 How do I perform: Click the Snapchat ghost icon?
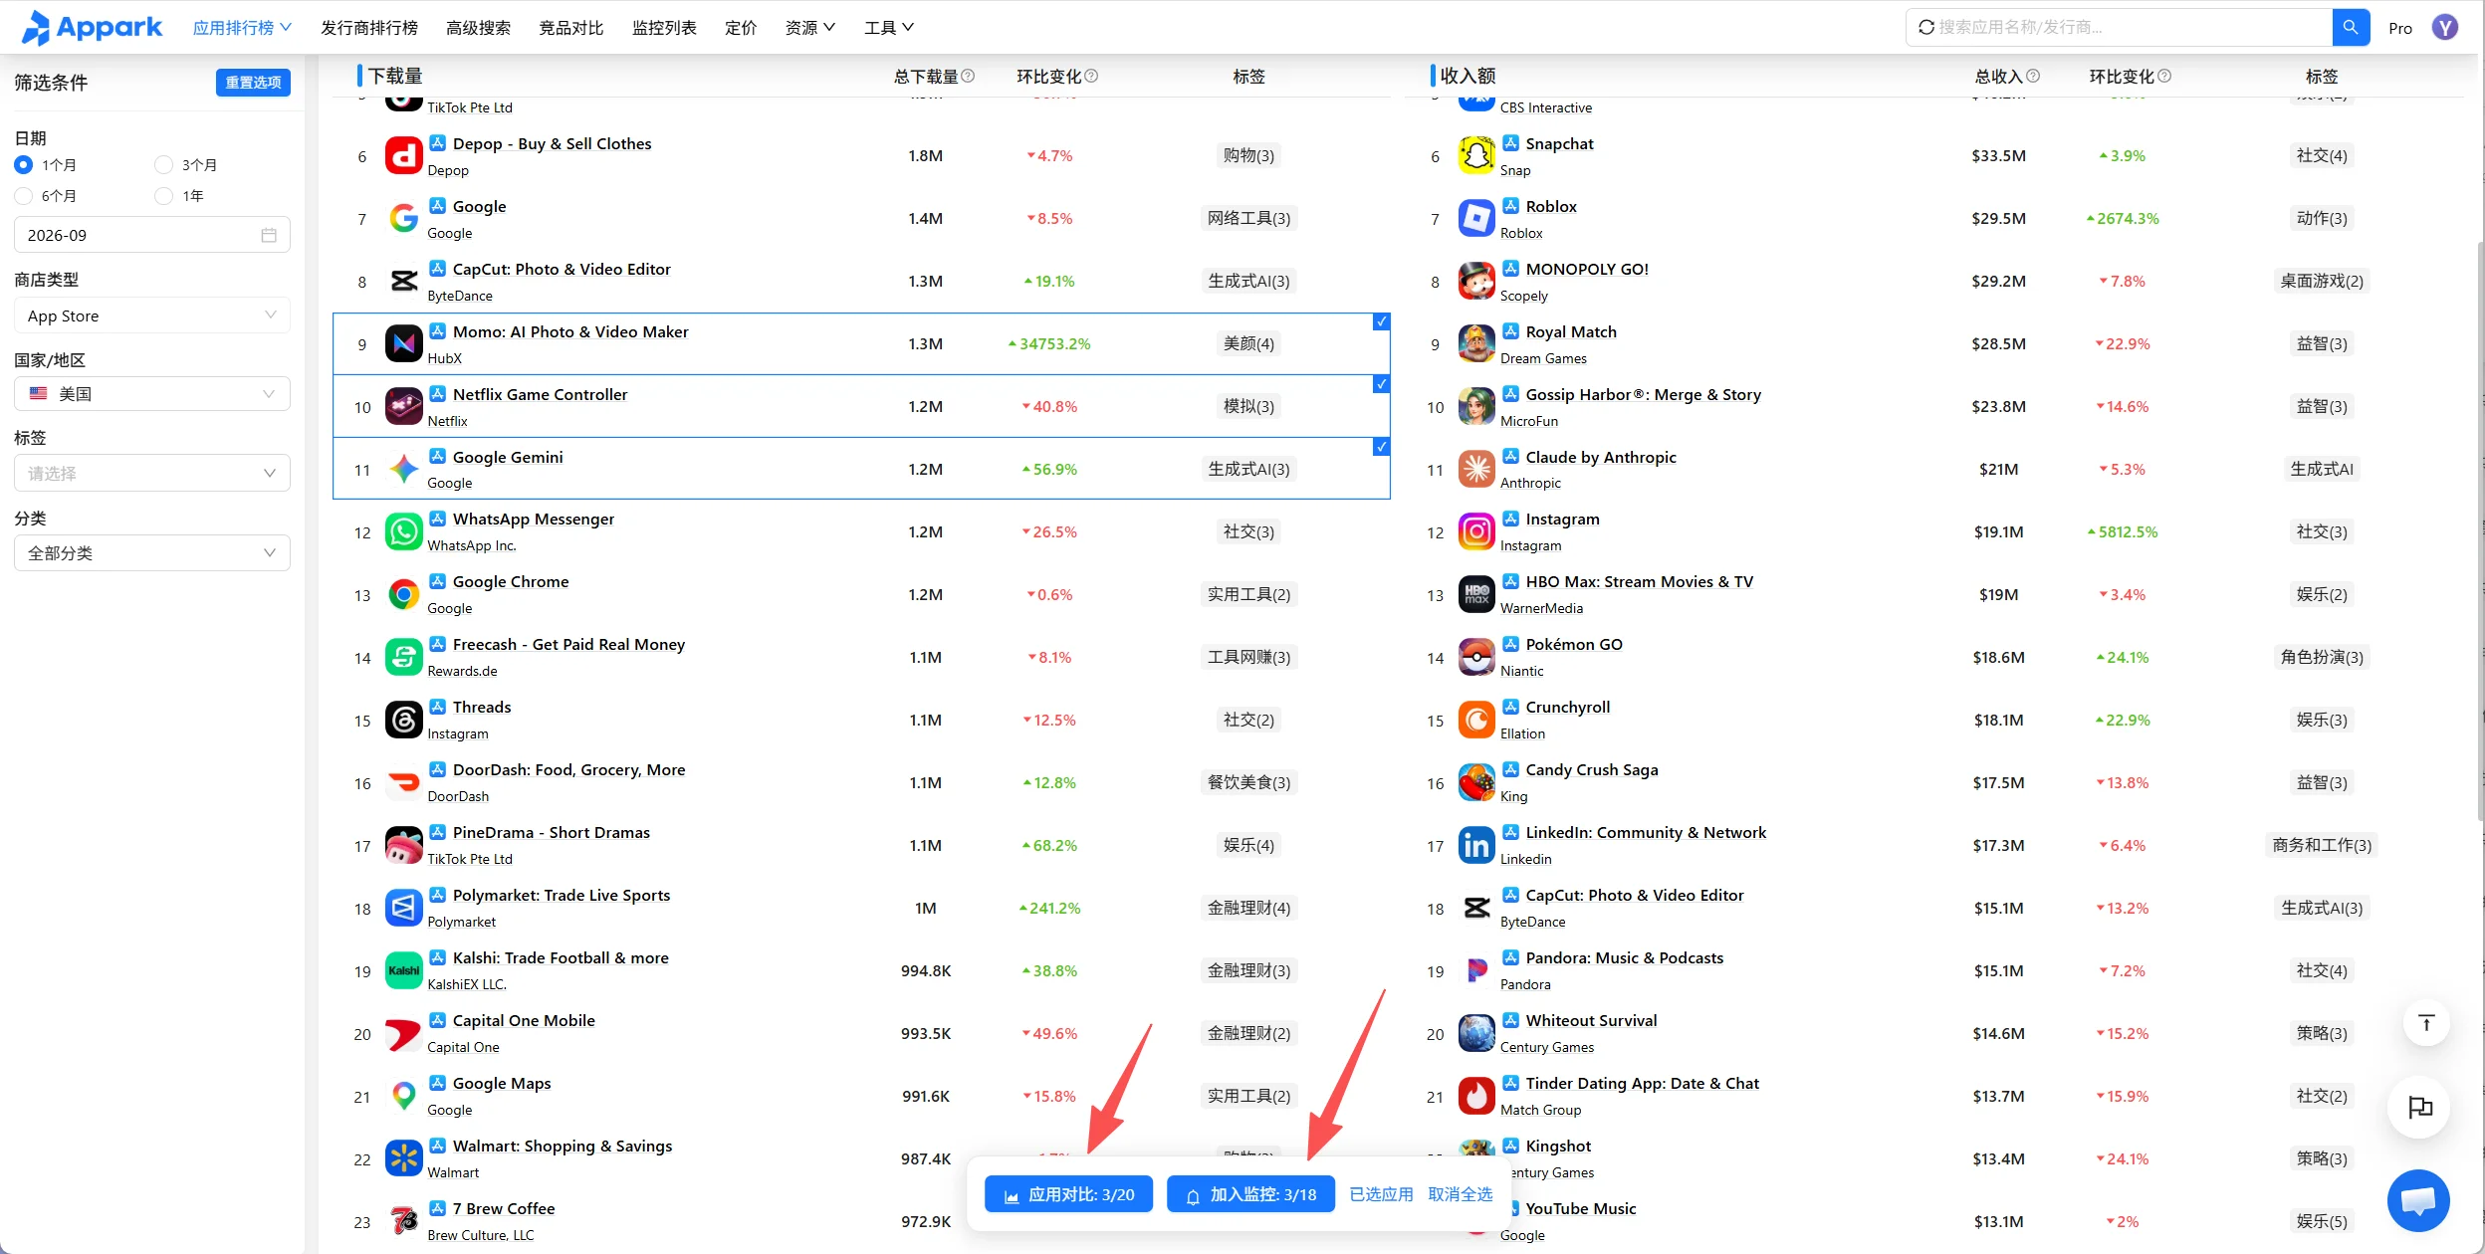(x=1476, y=156)
